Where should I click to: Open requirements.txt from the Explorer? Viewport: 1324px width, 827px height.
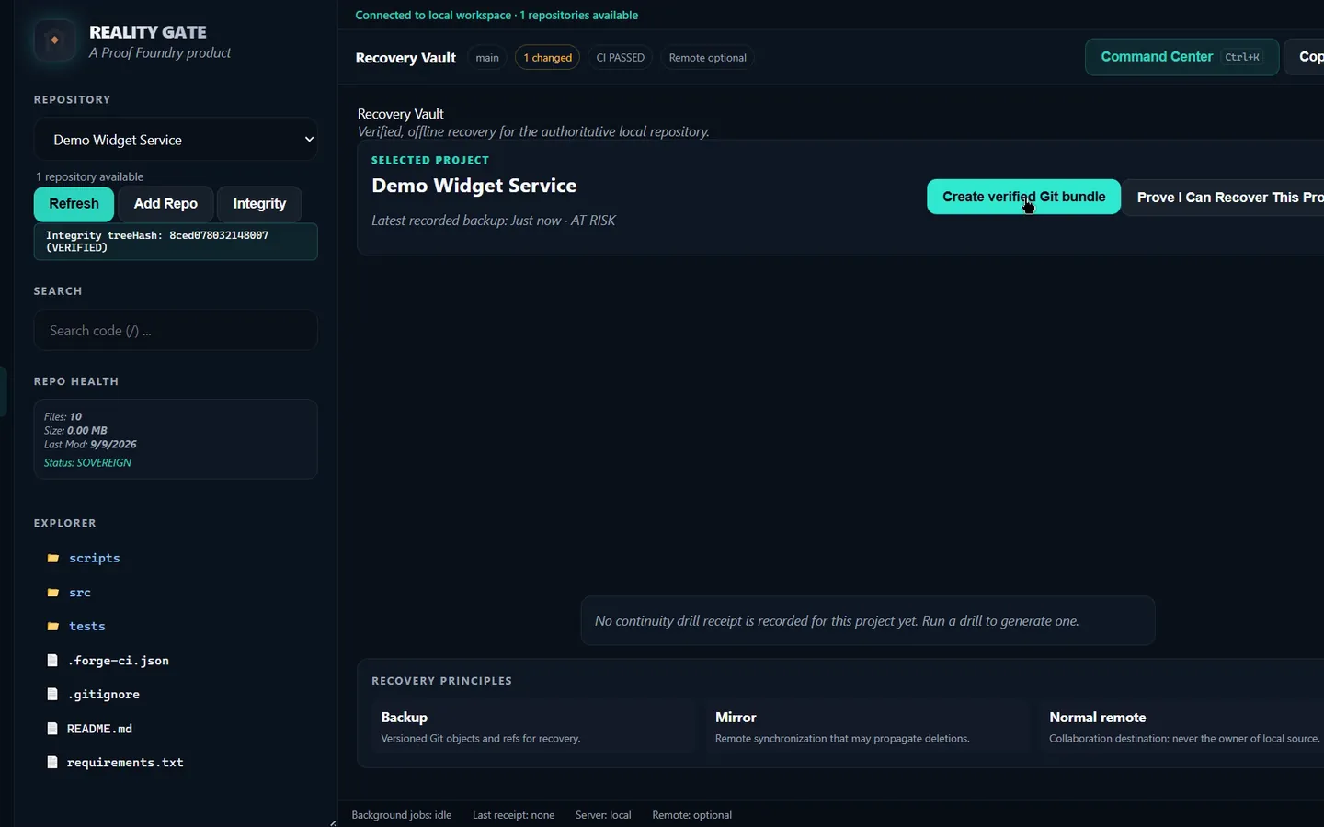pyautogui.click(x=125, y=763)
